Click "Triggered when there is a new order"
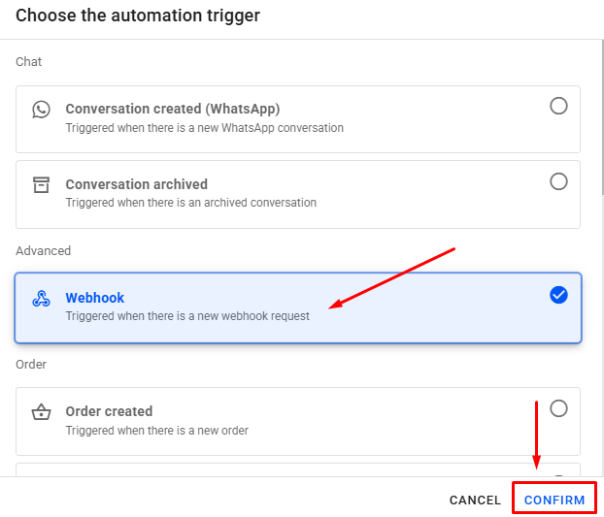 (x=156, y=430)
